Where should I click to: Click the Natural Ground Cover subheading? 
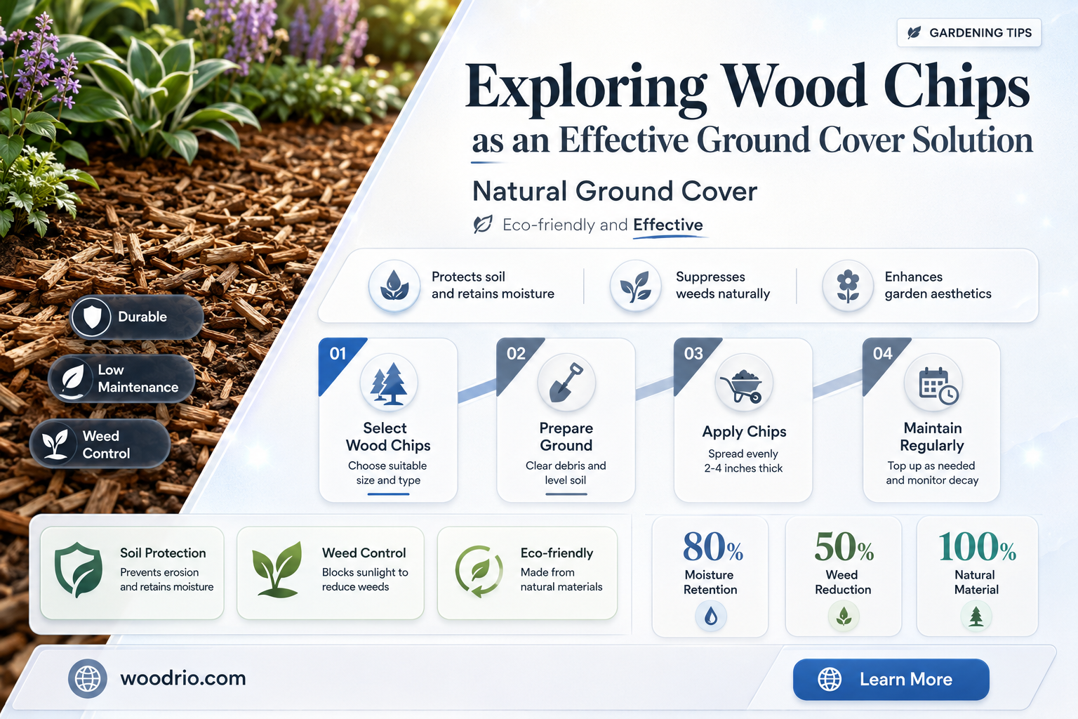pyautogui.click(x=615, y=191)
